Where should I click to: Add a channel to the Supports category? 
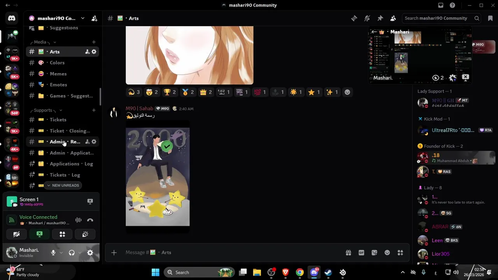(94, 110)
